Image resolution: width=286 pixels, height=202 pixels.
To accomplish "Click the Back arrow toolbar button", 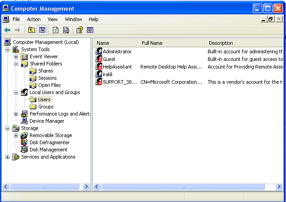I will (7, 30).
